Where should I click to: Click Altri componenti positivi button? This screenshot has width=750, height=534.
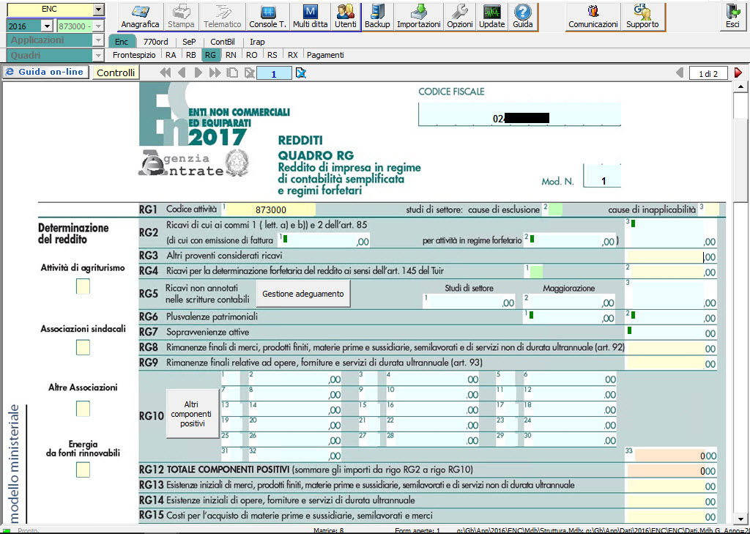click(x=191, y=414)
